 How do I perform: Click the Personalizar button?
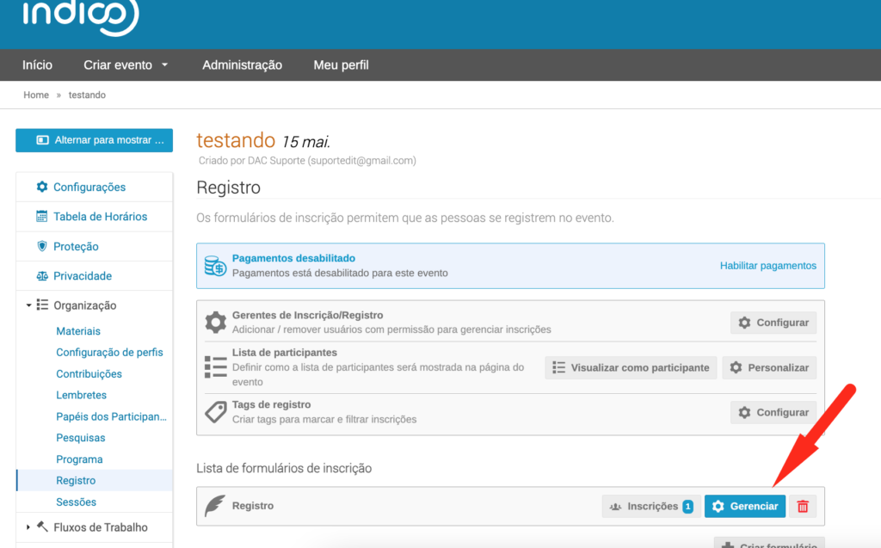[769, 367]
